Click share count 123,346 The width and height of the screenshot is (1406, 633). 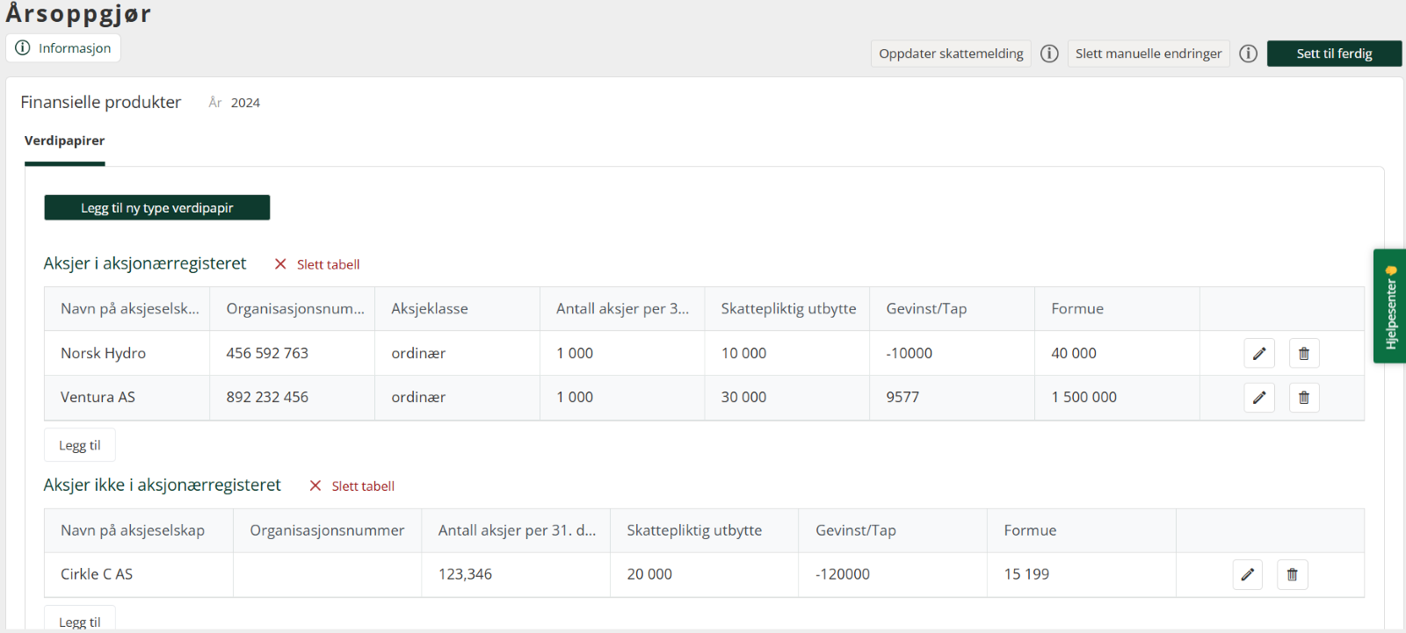pos(465,574)
